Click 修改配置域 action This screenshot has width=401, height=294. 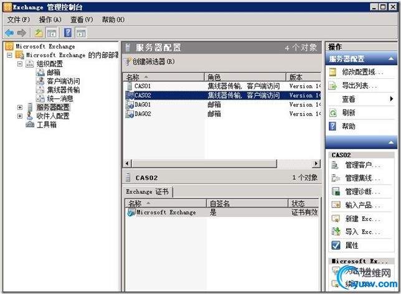(361, 72)
